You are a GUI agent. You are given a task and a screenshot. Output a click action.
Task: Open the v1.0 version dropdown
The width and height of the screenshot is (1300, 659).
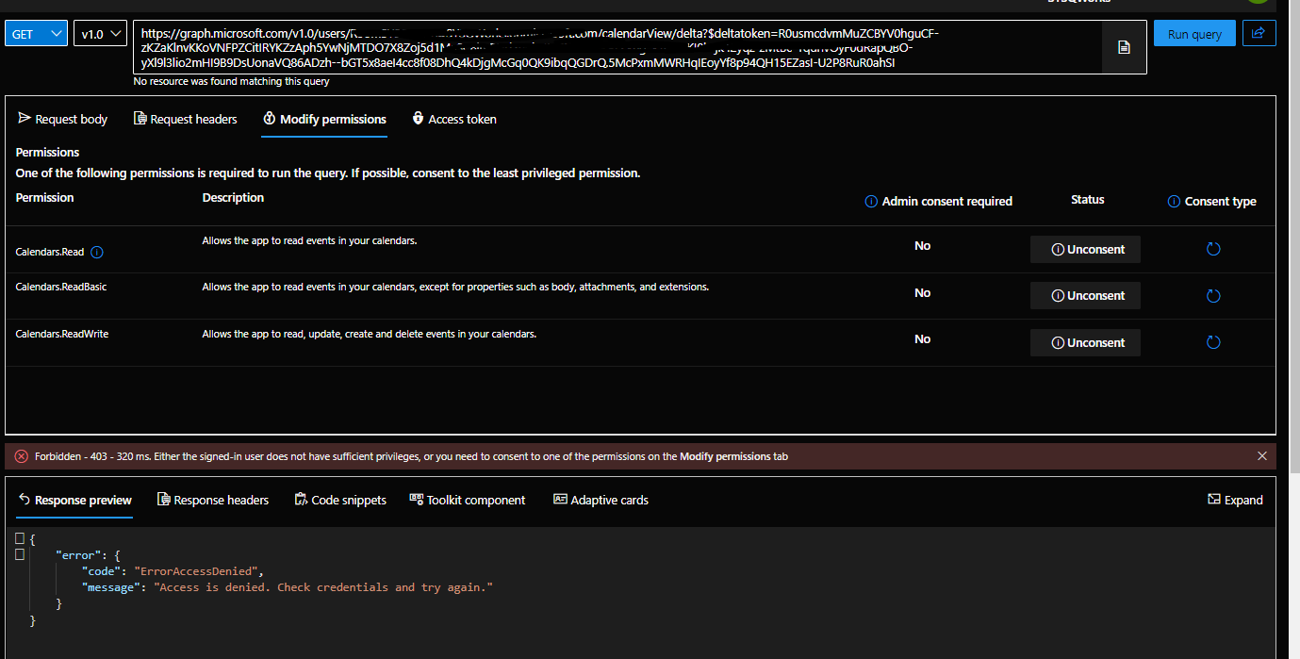click(x=100, y=34)
